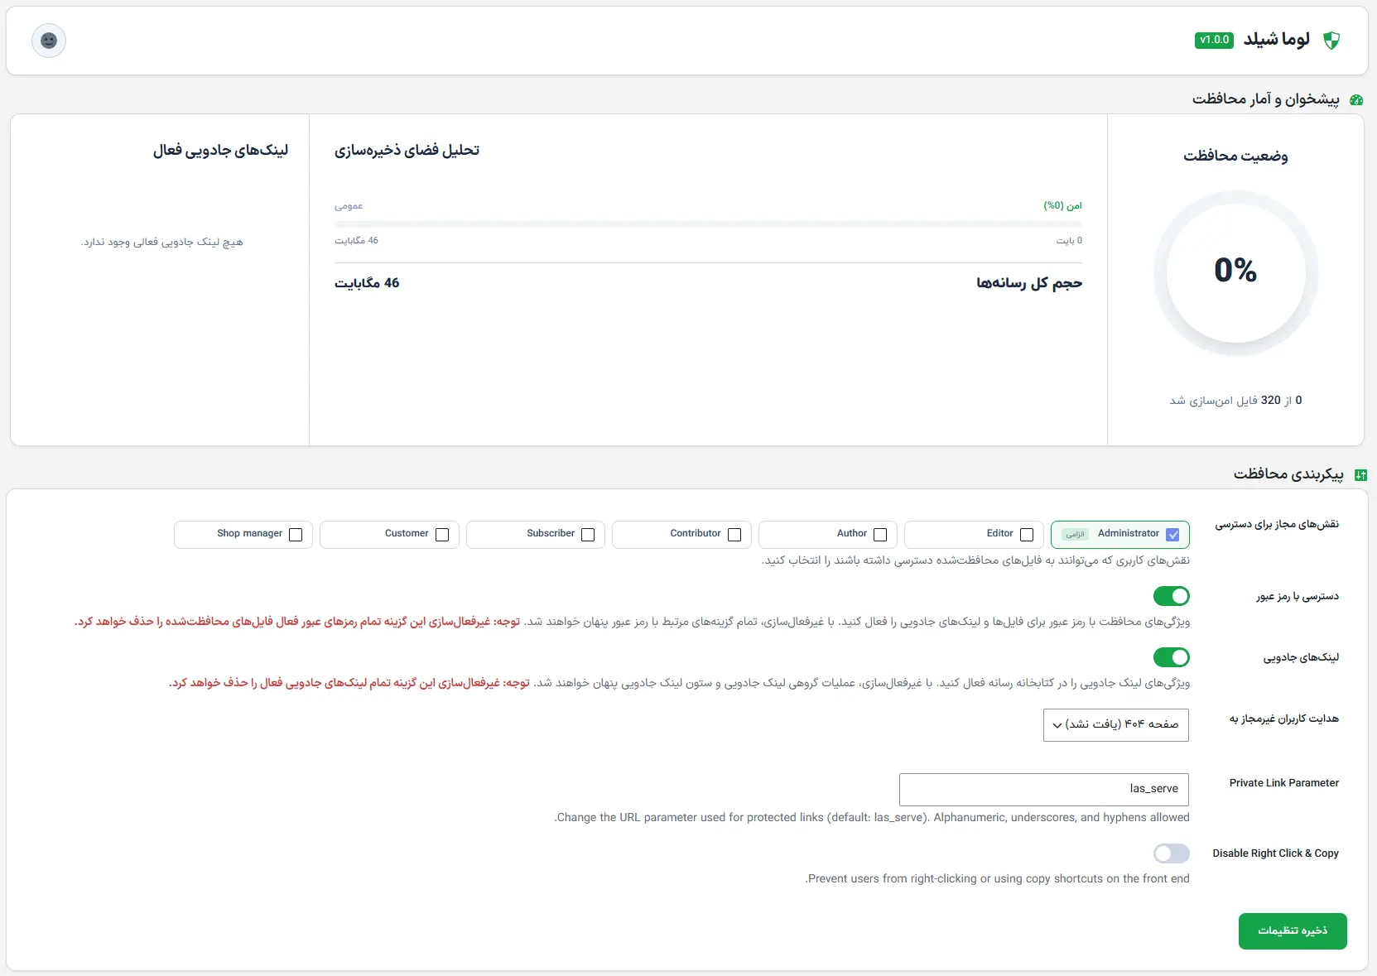Screen dimensions: 1377x976
Task: Check the Contributor role checkbox
Action: pos(734,535)
